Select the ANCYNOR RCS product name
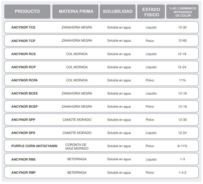 pos(23,54)
